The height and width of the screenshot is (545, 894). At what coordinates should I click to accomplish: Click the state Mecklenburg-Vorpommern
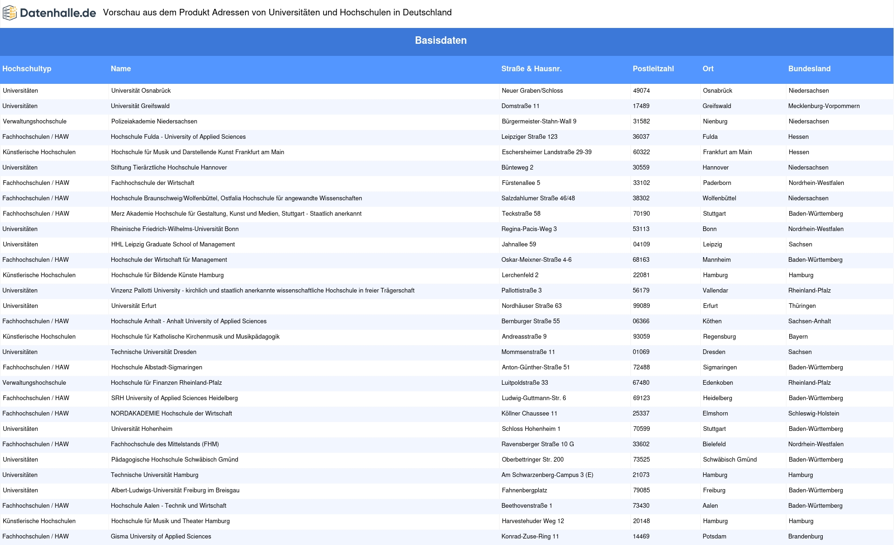(824, 106)
